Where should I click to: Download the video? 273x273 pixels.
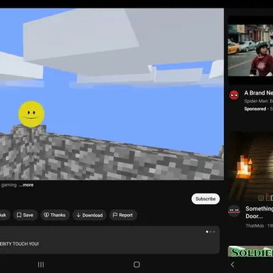coord(90,215)
